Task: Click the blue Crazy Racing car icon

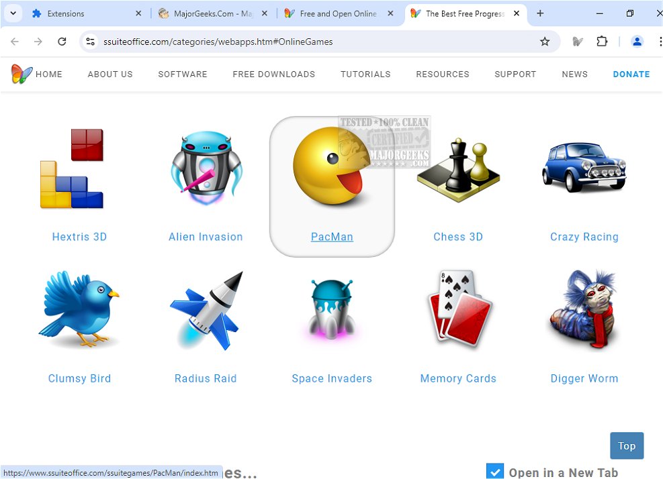Action: [584, 167]
